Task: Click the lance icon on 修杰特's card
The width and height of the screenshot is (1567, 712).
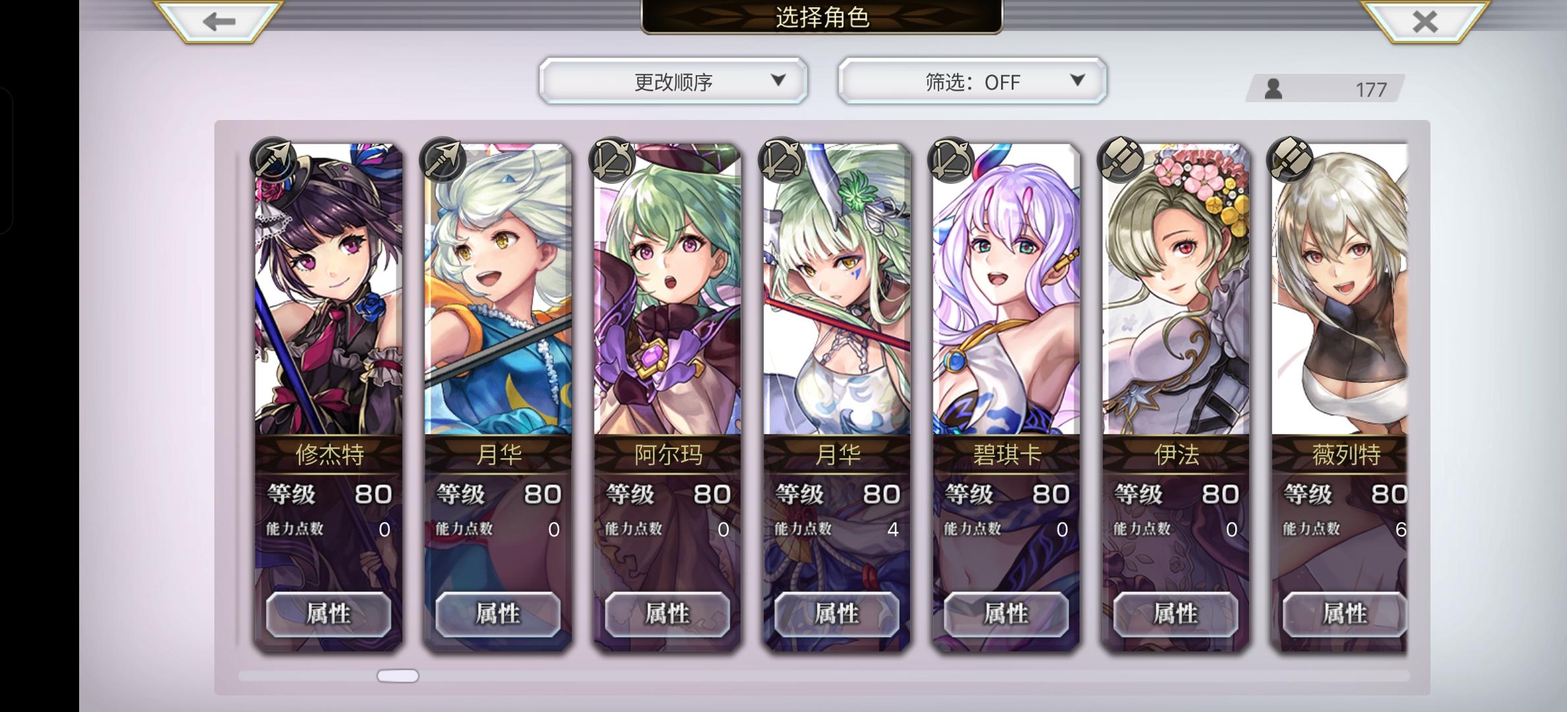Action: click(x=272, y=160)
